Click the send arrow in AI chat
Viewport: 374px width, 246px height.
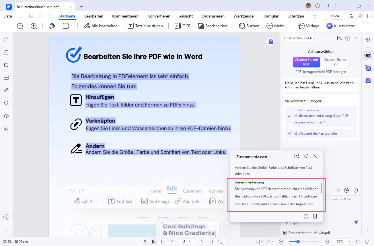[356, 222]
